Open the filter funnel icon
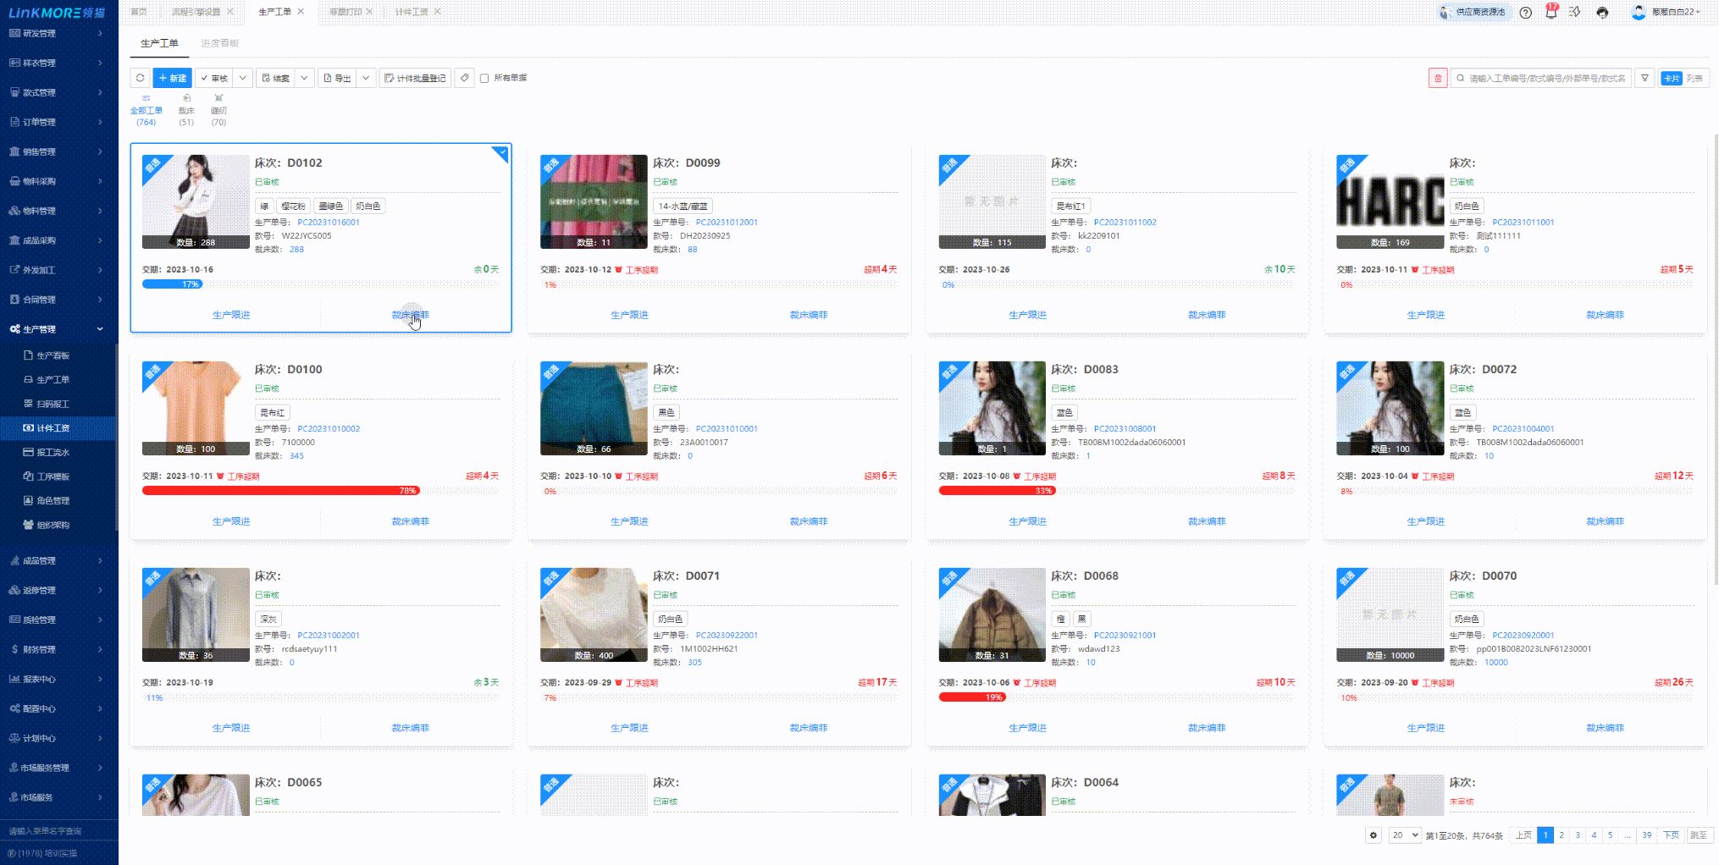This screenshot has height=865, width=1719. [1644, 78]
